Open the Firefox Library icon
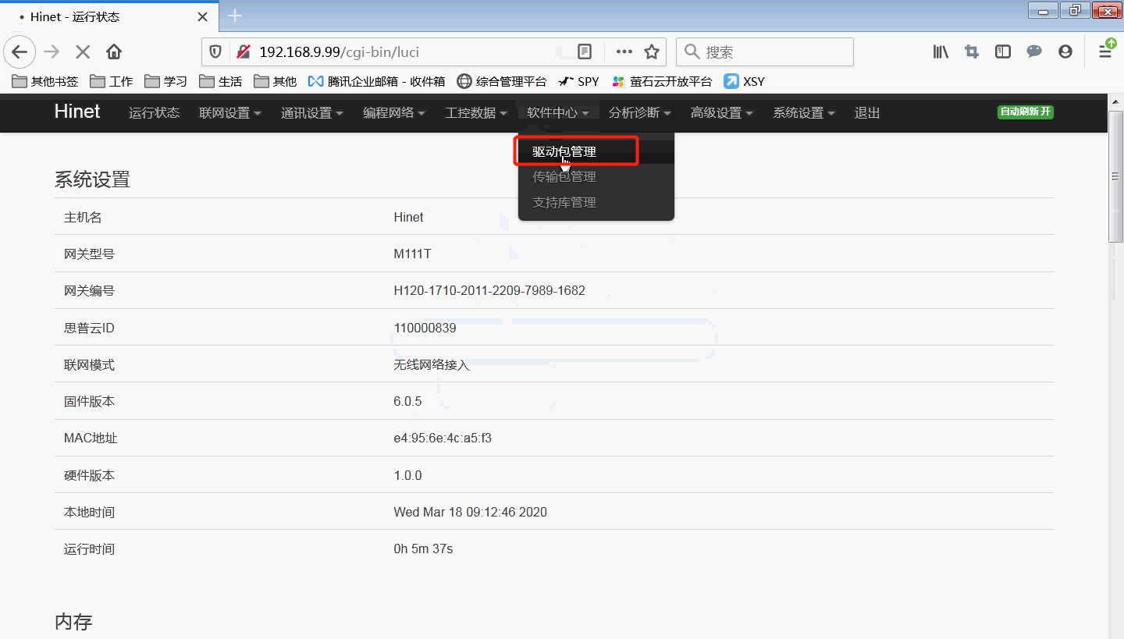The width and height of the screenshot is (1124, 639). (940, 51)
